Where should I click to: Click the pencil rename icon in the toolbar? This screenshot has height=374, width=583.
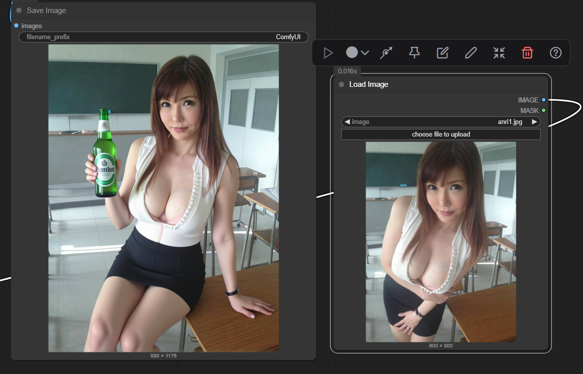(x=471, y=53)
